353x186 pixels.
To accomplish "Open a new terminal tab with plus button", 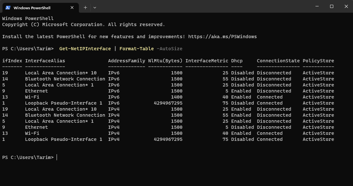I will click(x=85, y=7).
